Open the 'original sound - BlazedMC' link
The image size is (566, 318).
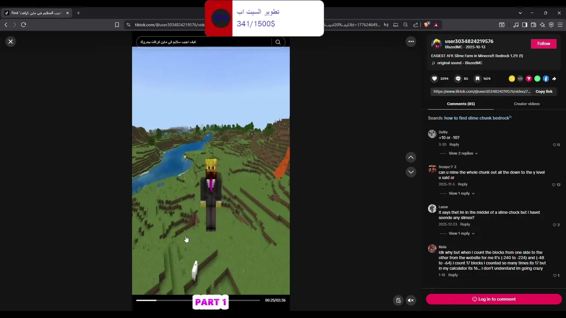[459, 63]
